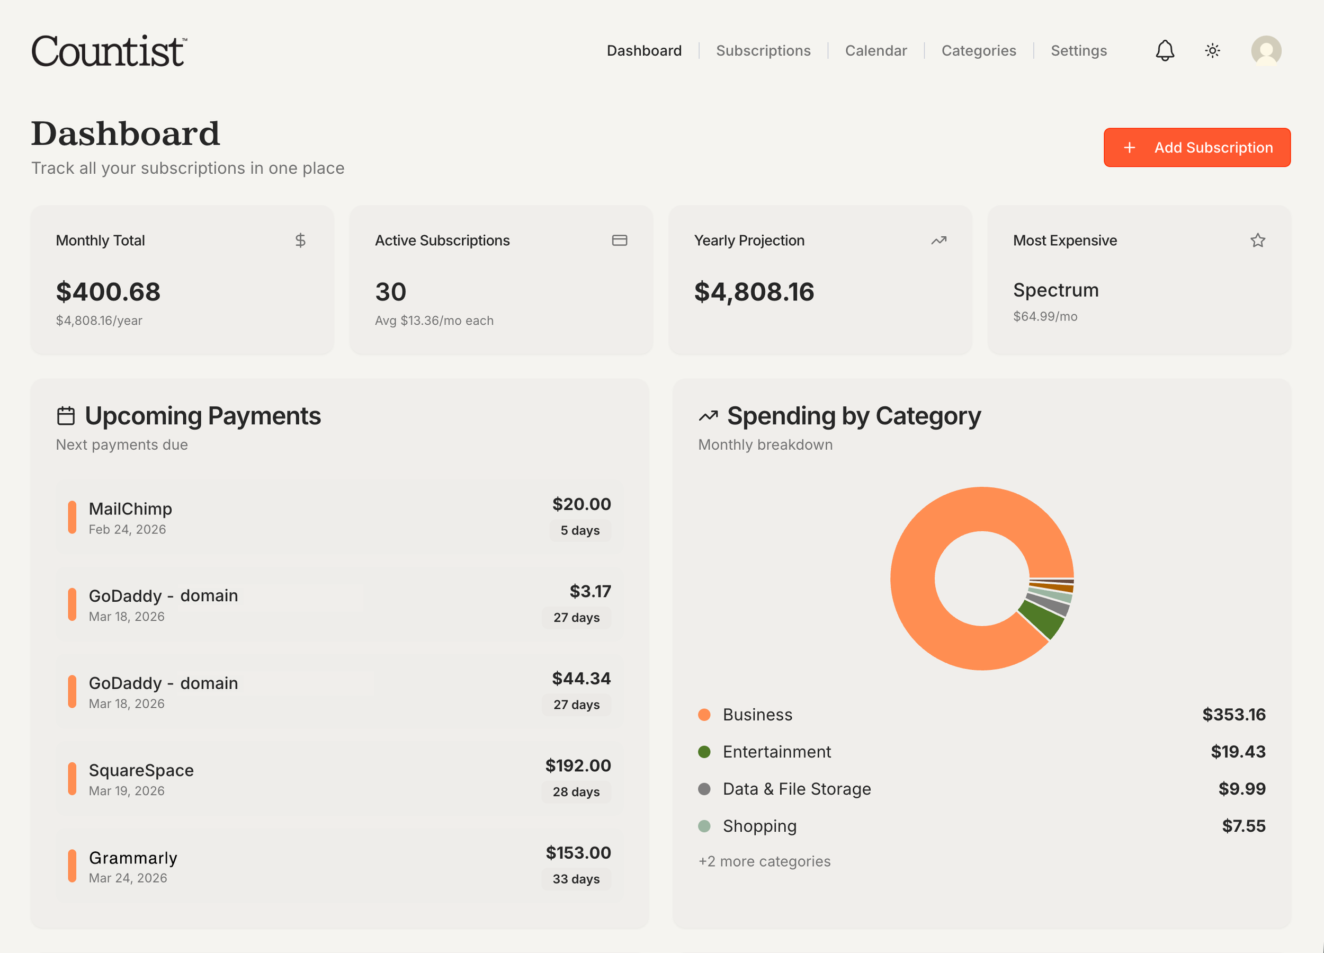The image size is (1324, 953).
Task: Click the trend icon beside Spending by Category
Action: [708, 416]
